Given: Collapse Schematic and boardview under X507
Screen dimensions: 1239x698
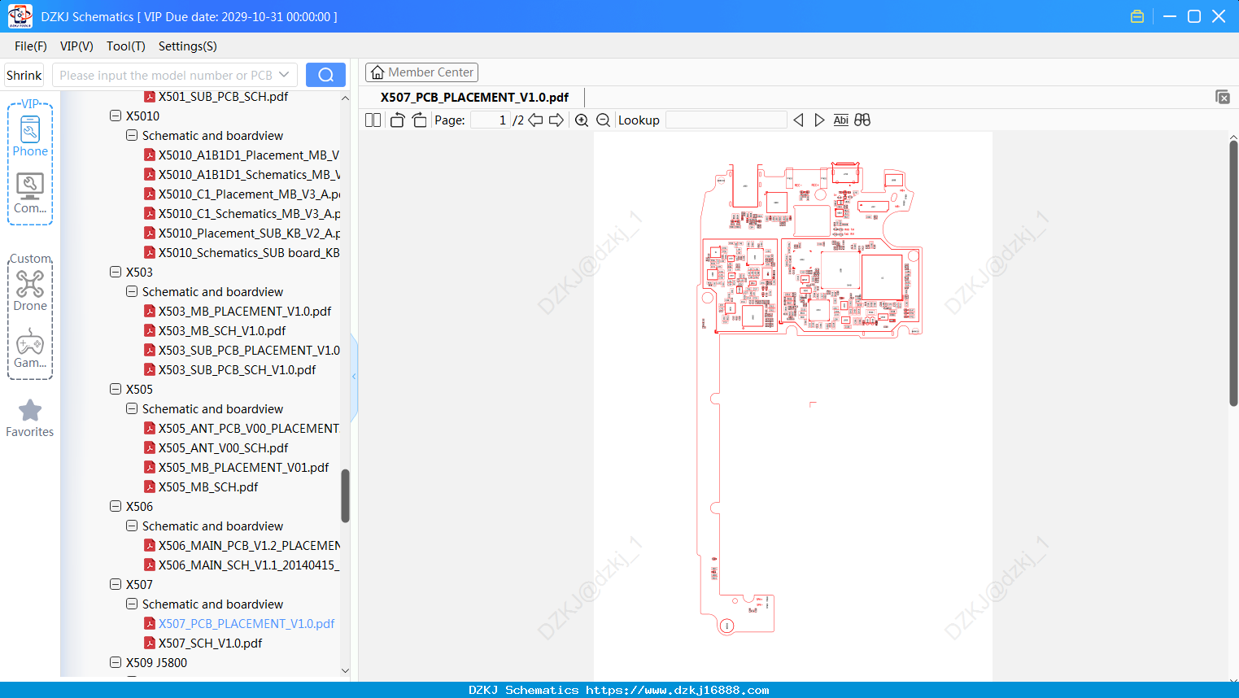Looking at the screenshot, I should click(x=132, y=604).
